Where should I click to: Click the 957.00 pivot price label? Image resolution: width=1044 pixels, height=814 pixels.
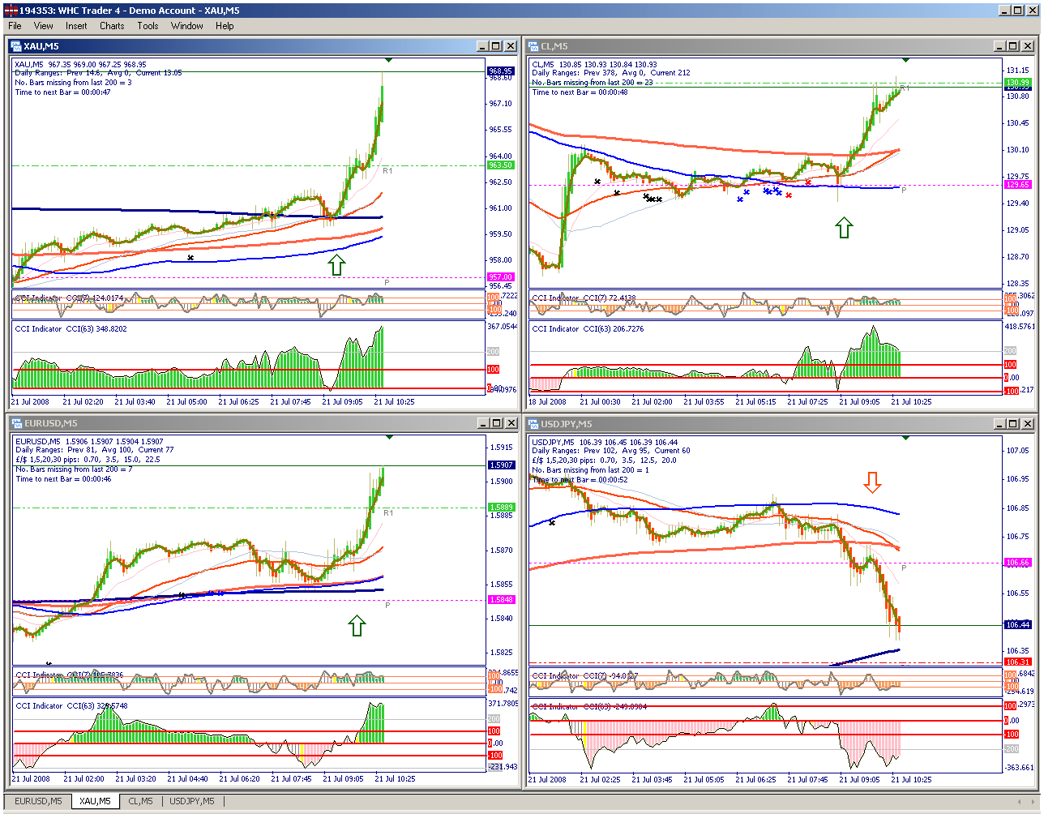(500, 277)
